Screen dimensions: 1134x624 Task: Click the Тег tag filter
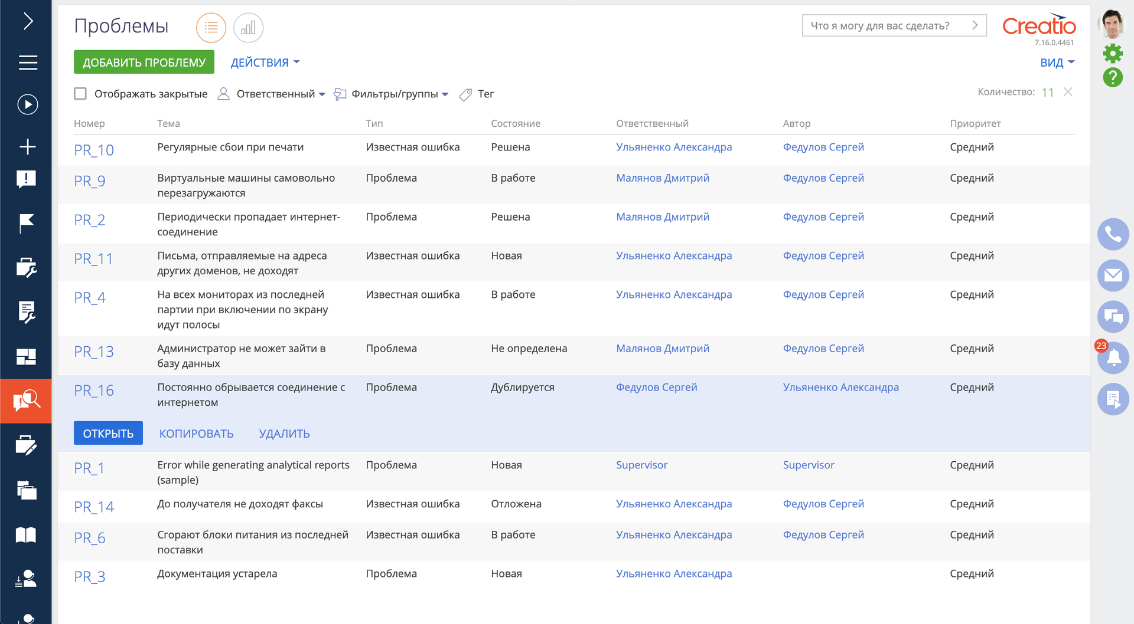click(477, 94)
